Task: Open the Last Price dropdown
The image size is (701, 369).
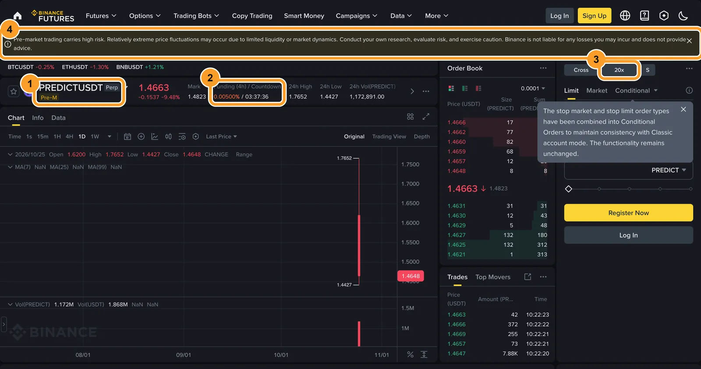Action: tap(222, 136)
